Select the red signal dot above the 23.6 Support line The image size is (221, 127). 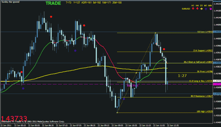[x=164, y=49]
